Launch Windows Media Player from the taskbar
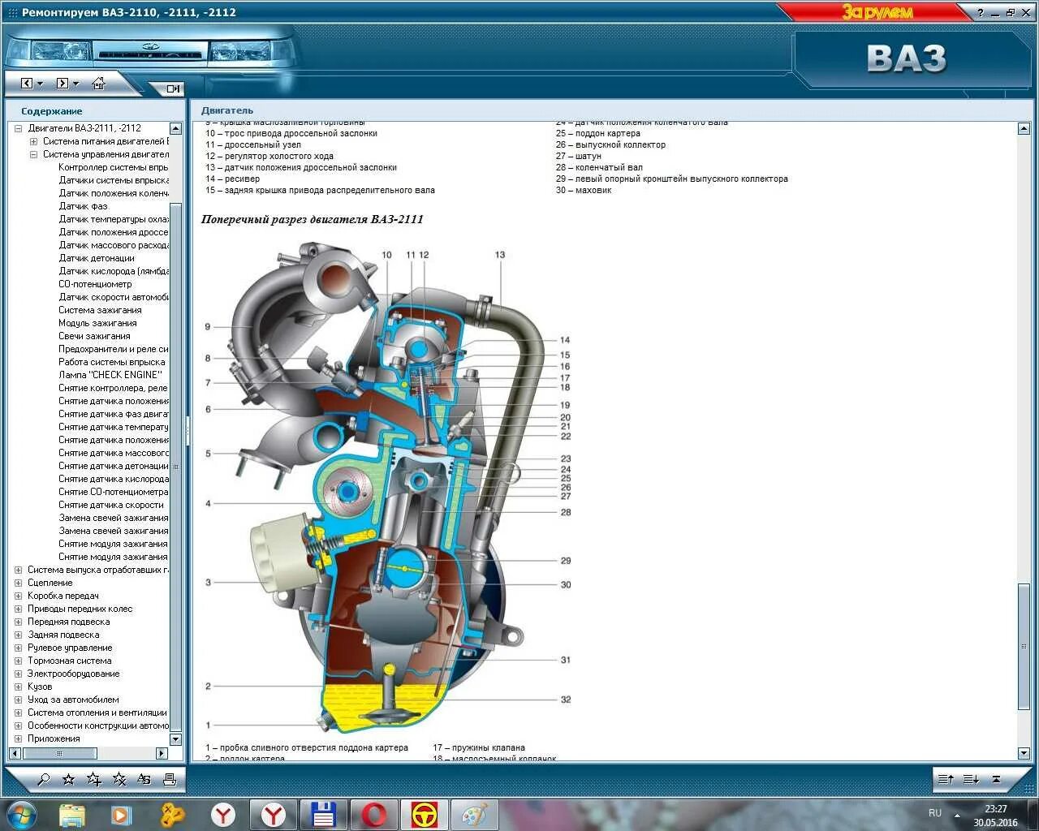Image resolution: width=1039 pixels, height=831 pixels. pos(121,814)
